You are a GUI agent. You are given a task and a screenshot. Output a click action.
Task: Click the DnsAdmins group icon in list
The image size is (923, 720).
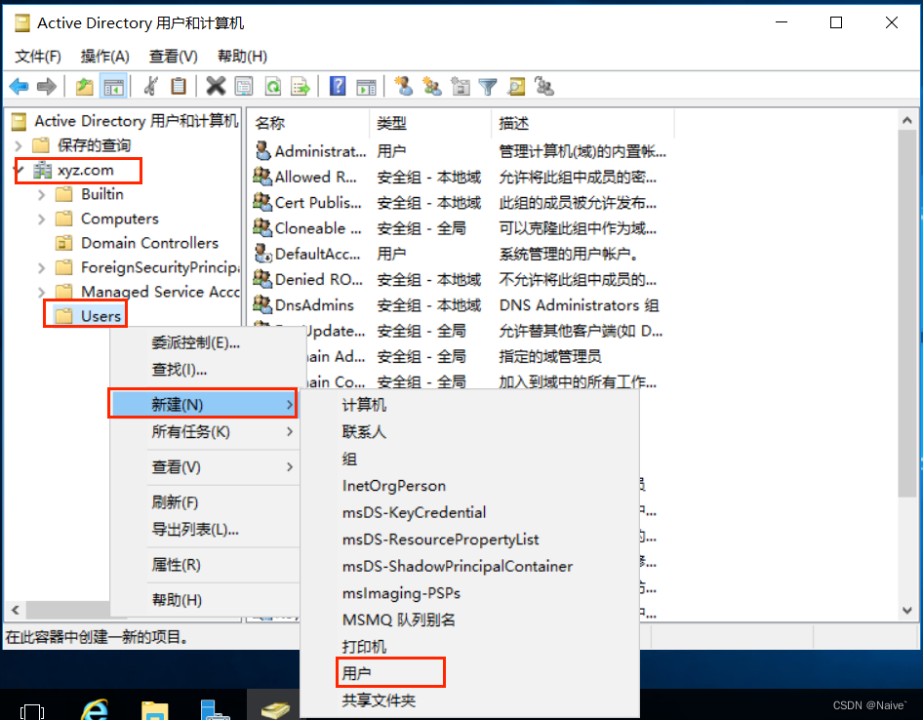tap(261, 305)
